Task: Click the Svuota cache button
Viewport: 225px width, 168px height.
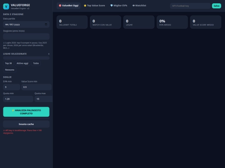Action: (26, 124)
